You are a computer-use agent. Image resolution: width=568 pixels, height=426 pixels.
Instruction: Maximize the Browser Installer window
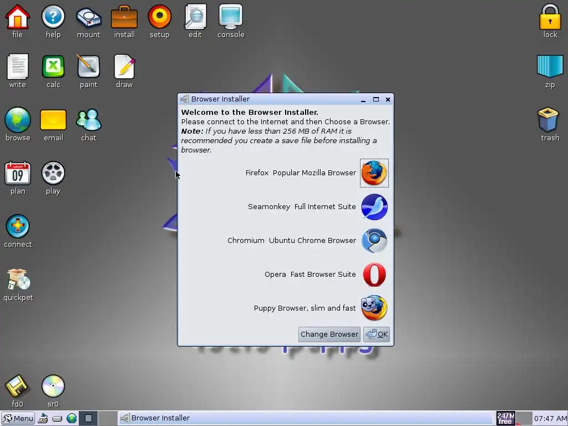(376, 99)
